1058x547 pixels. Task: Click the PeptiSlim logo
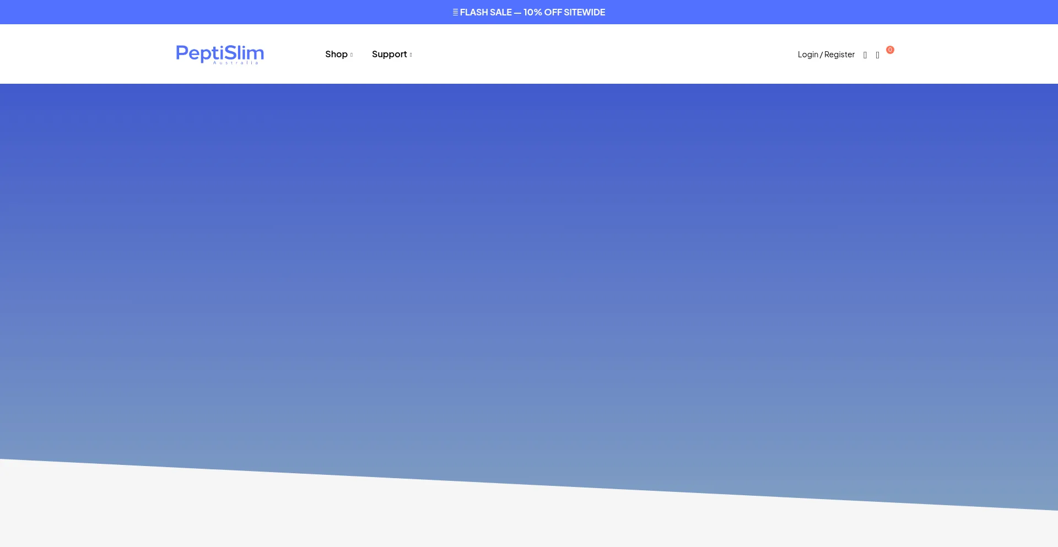coord(219,54)
